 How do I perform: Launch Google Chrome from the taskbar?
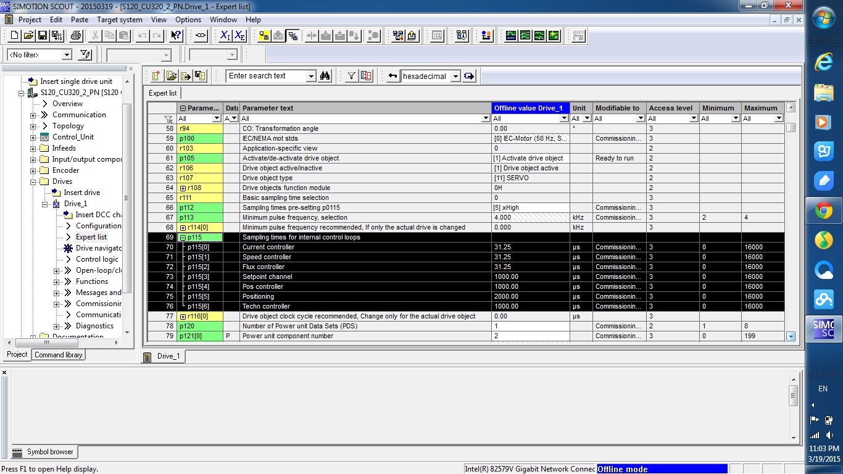(x=823, y=212)
